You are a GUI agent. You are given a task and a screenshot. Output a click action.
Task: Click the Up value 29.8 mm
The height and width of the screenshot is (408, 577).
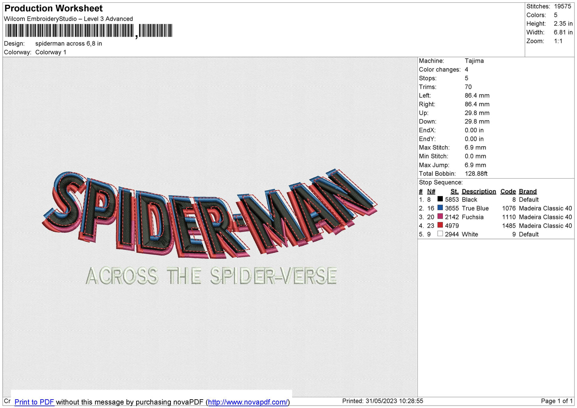477,113
